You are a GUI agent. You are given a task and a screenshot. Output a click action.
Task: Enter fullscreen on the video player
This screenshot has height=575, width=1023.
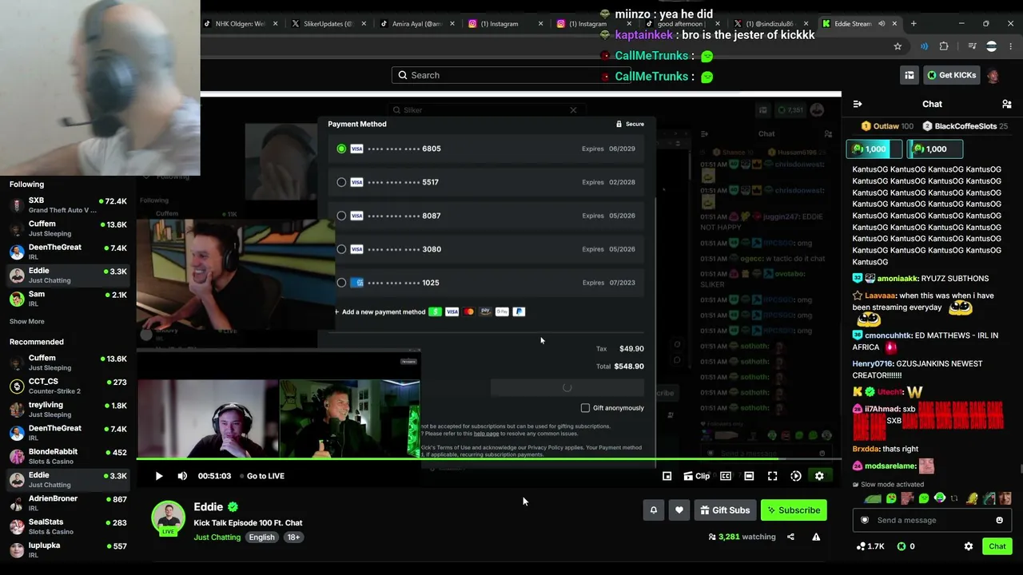pos(772,476)
